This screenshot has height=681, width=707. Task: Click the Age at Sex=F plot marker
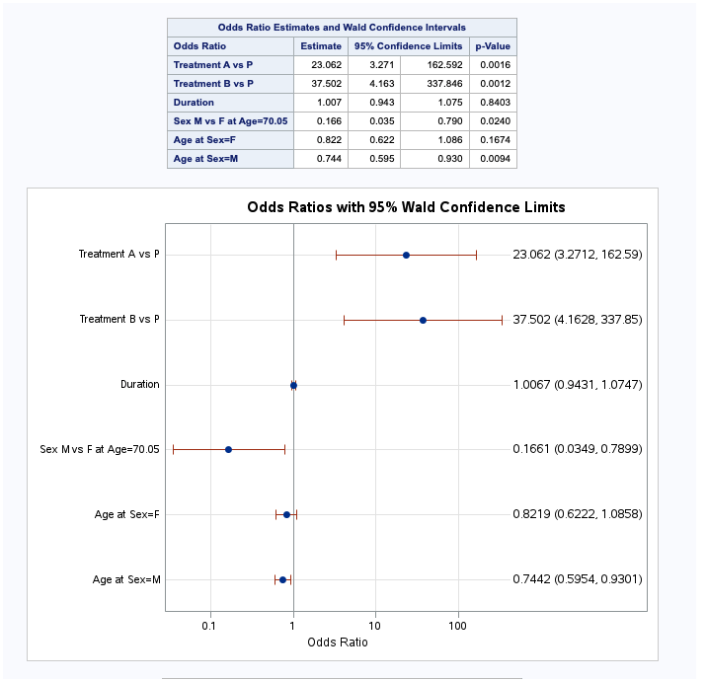tap(286, 514)
